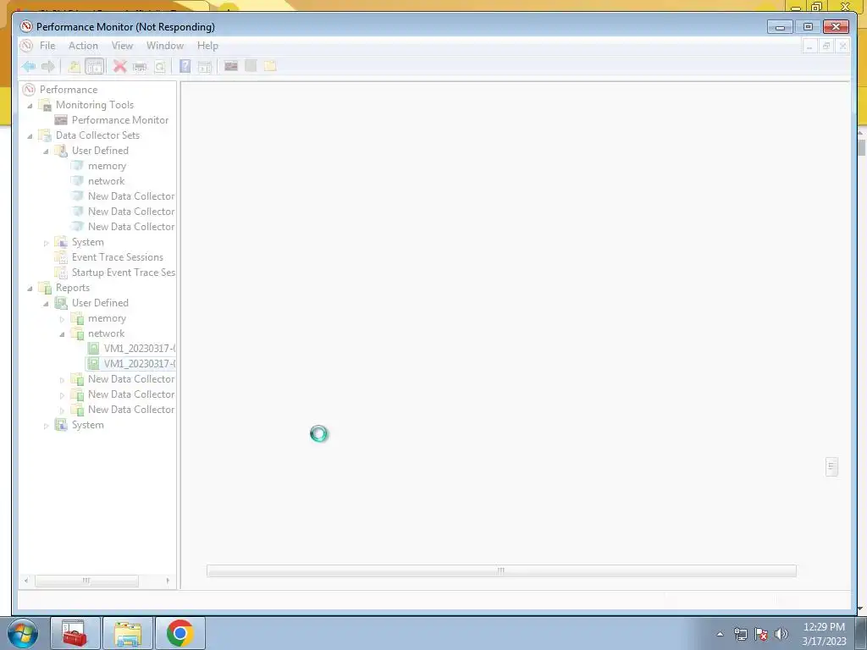Toggle Show/Hide Console Tree icon
The height and width of the screenshot is (650, 867).
click(x=95, y=67)
